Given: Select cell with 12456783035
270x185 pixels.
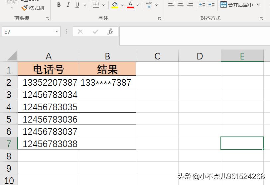Looking at the screenshot, I should [x=49, y=107].
